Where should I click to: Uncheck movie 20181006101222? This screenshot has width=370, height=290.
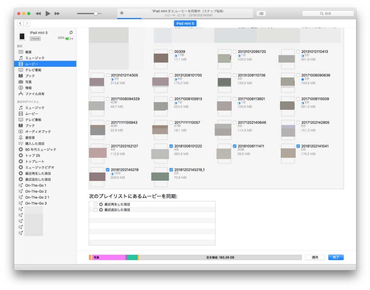tap(171, 146)
